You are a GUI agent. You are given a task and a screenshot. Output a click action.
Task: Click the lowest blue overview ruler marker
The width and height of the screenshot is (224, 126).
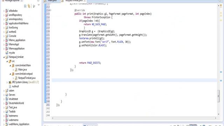point(221,80)
